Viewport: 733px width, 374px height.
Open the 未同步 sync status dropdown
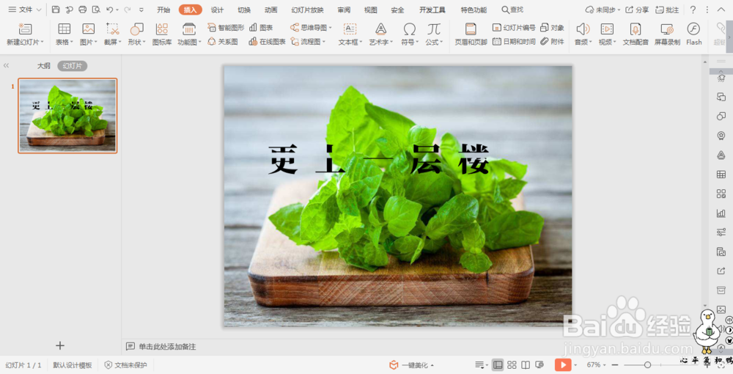[x=603, y=10]
